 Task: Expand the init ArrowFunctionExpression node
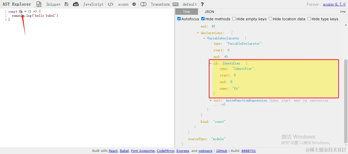coord(211,100)
